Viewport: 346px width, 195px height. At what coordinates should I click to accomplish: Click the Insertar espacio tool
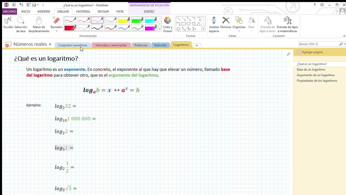[x=214, y=24]
